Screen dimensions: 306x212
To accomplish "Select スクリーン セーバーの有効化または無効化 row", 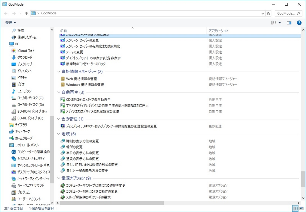I will point(180,46).
